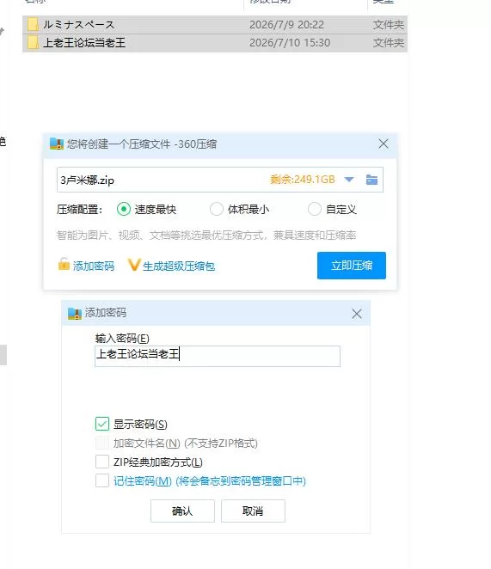This screenshot has width=491, height=569.
Task: Click the lock icon next to 添加密码
Action: click(x=64, y=264)
